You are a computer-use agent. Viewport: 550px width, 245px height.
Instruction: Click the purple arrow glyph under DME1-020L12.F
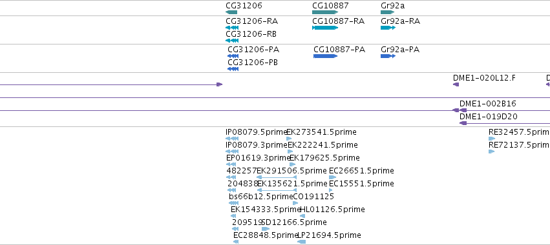point(456,84)
